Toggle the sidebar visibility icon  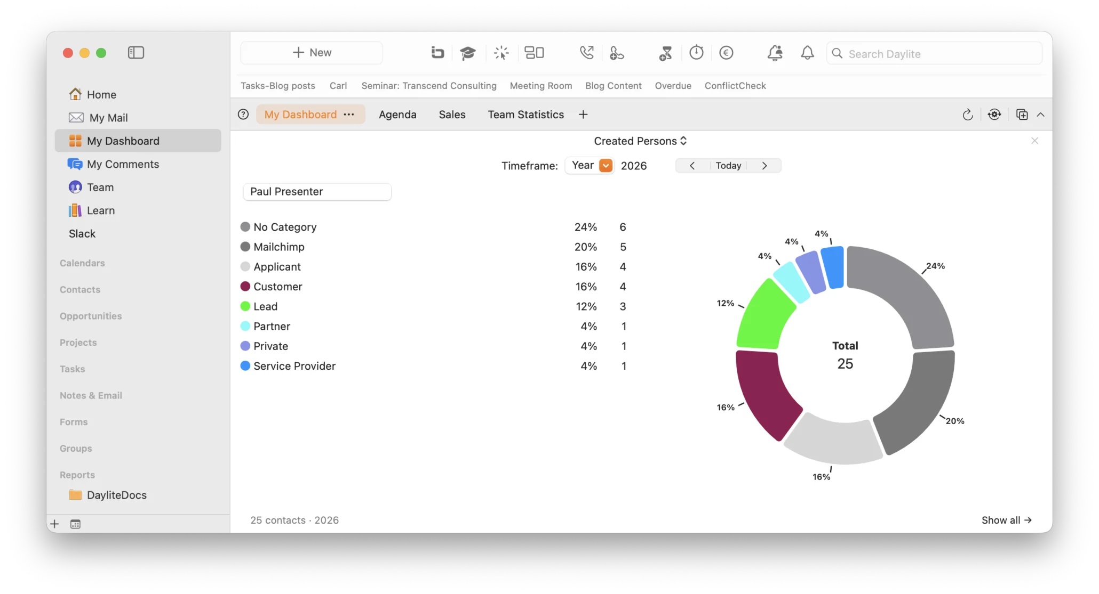tap(136, 53)
